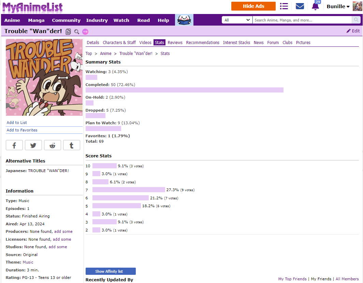This screenshot has height=283, width=363.
Task: Click the magnifier search submit button
Action: point(356,20)
